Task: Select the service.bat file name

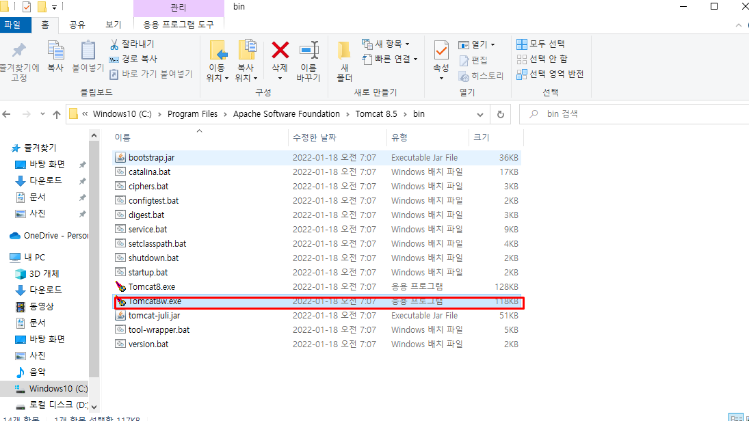Action: [x=148, y=230]
